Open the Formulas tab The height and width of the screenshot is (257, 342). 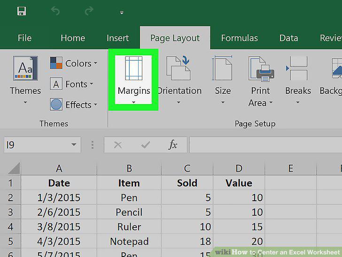[x=239, y=38]
